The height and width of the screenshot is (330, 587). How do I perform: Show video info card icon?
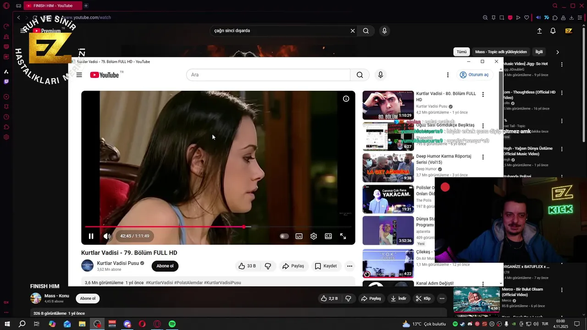[x=346, y=99]
